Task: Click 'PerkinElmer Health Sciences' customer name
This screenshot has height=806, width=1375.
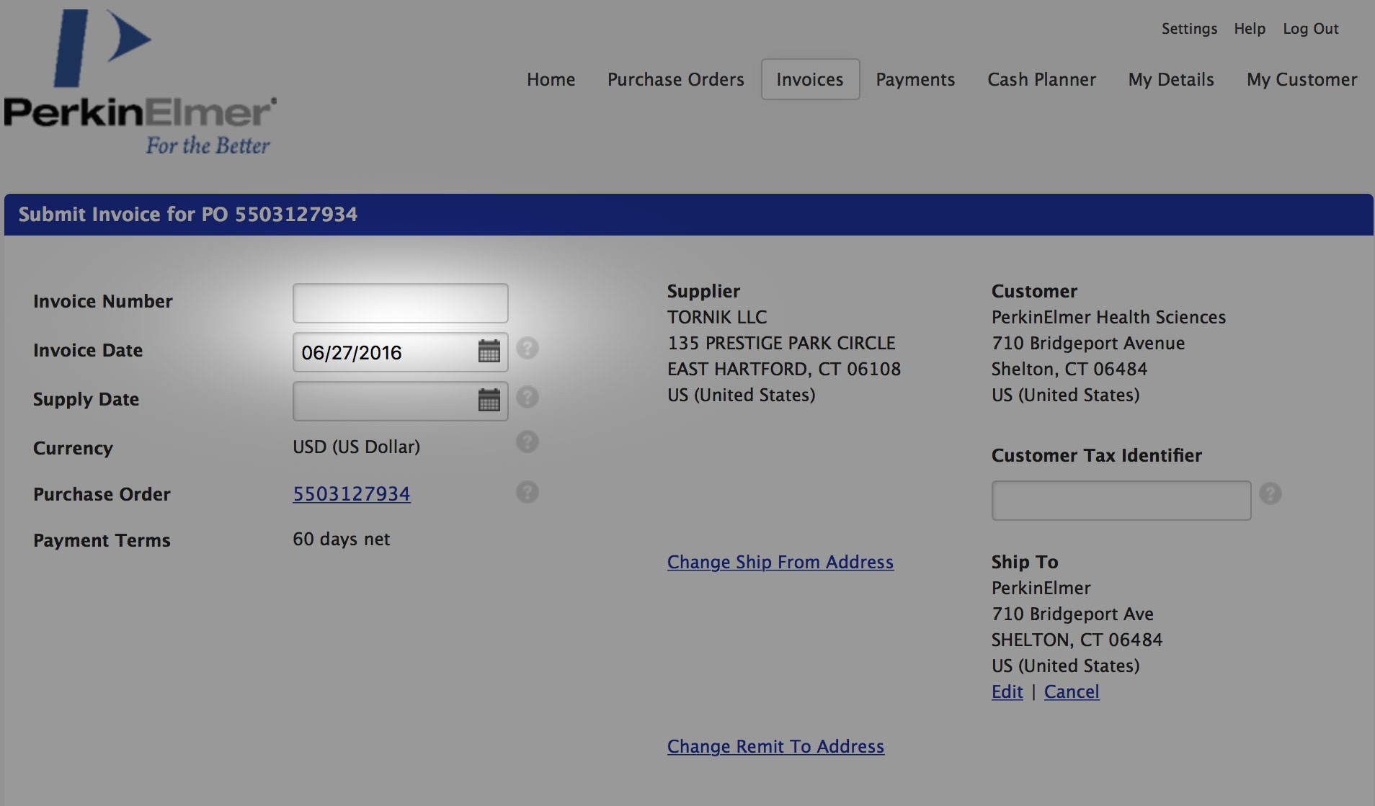Action: [1108, 317]
